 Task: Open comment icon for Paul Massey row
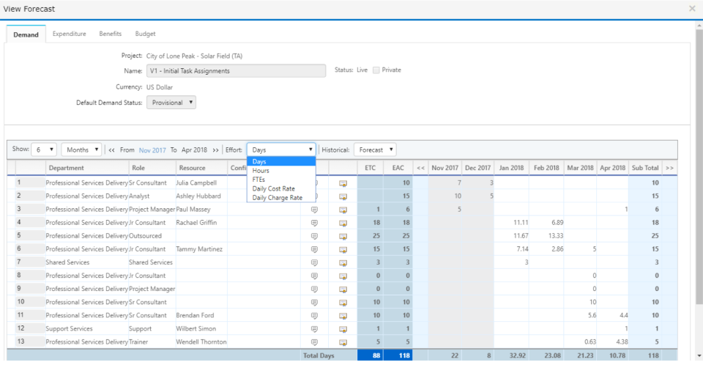click(x=314, y=210)
